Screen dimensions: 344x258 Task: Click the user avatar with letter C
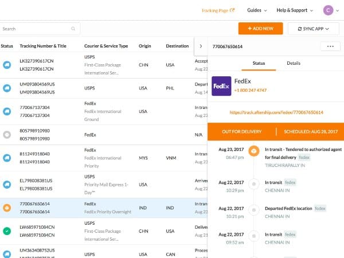(x=328, y=10)
